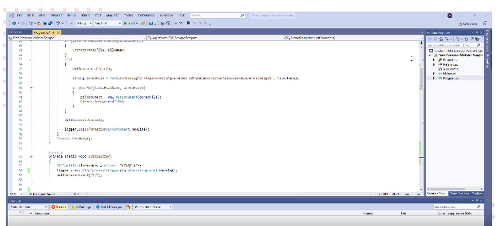Viewport: 499px width, 226px height.
Task: Select Program.cs in Solution Explorer
Action: click(x=451, y=78)
